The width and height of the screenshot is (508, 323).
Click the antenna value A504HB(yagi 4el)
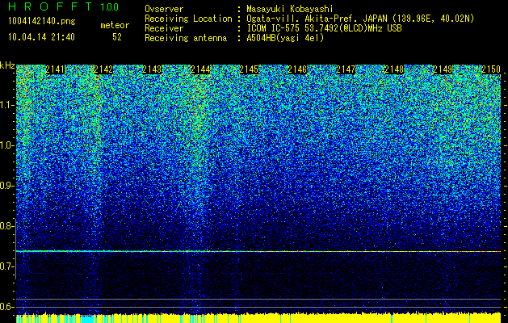tap(285, 38)
